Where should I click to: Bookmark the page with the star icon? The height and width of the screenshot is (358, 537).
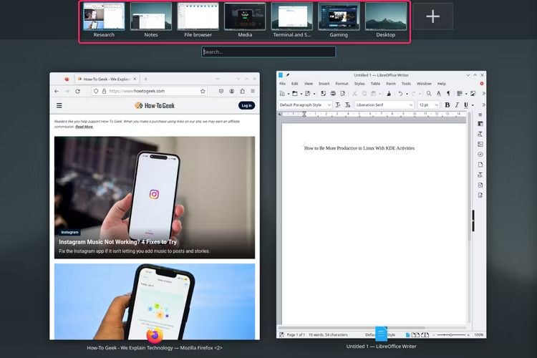[203, 91]
